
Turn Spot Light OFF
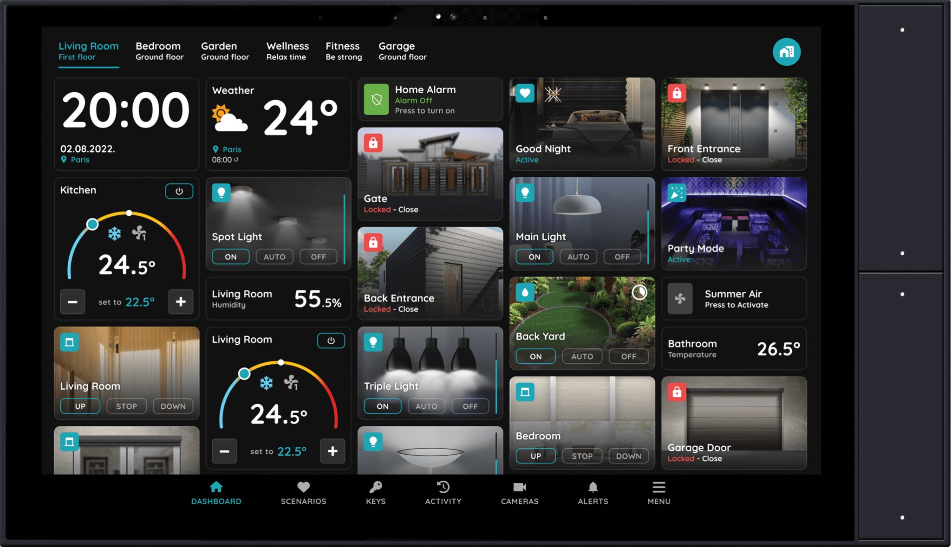tap(318, 257)
